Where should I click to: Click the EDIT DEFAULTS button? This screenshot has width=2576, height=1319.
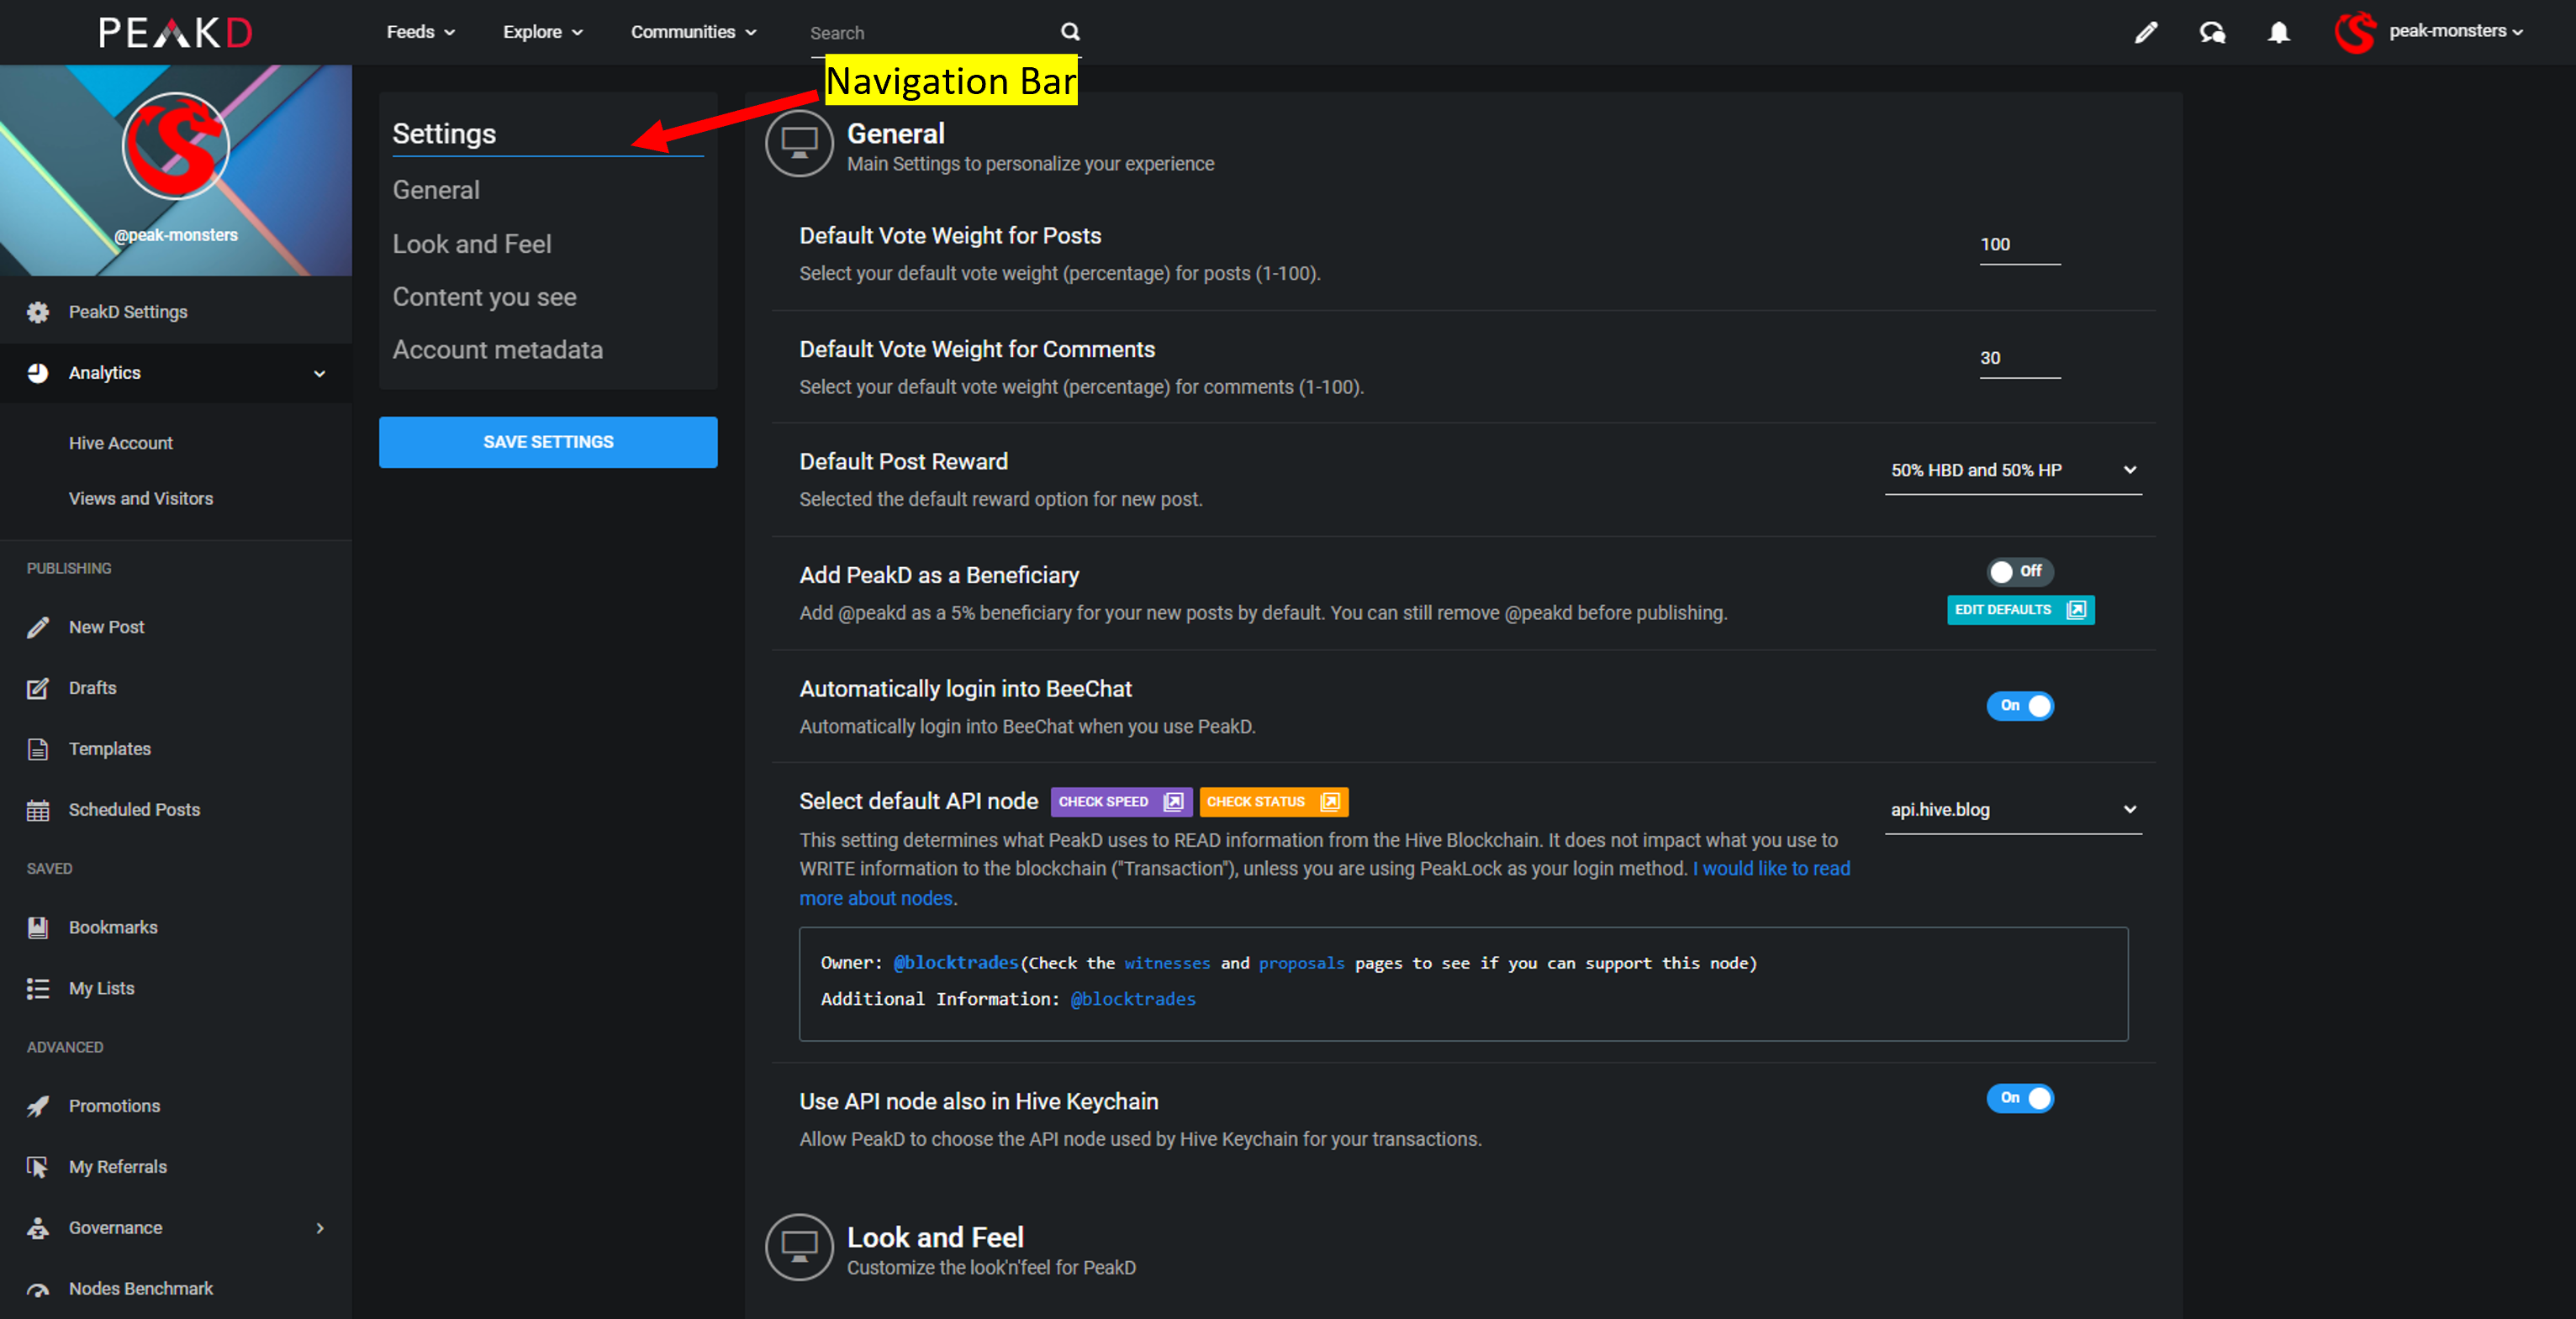[x=2020, y=610]
